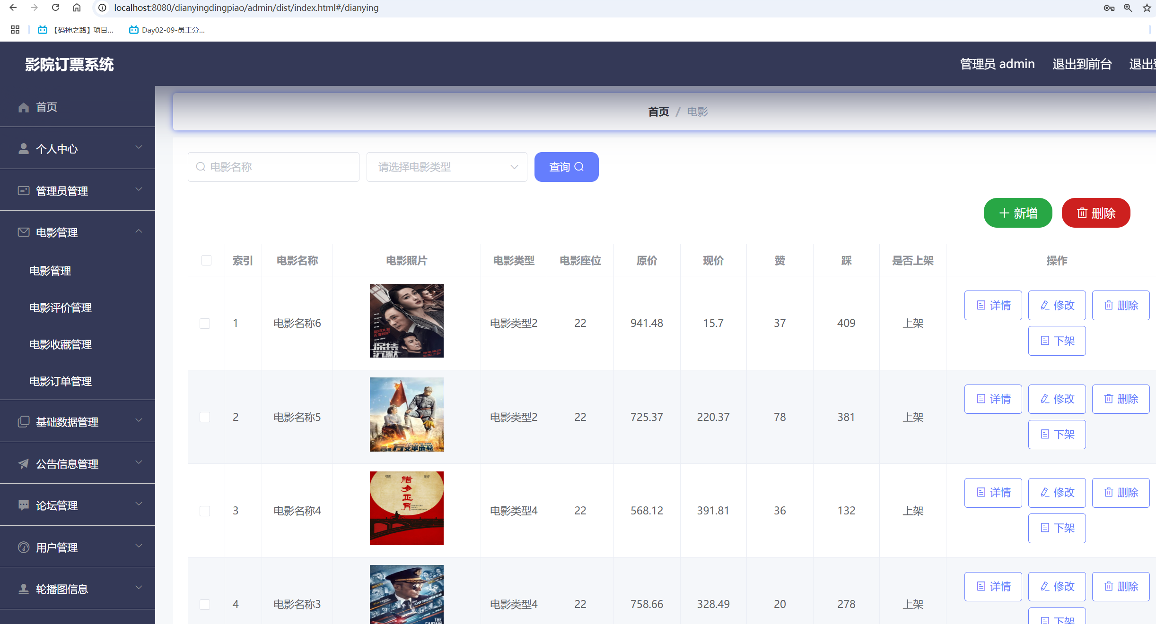Open the 【码神之路】项目 bookmark
1156x624 pixels.
76,30
